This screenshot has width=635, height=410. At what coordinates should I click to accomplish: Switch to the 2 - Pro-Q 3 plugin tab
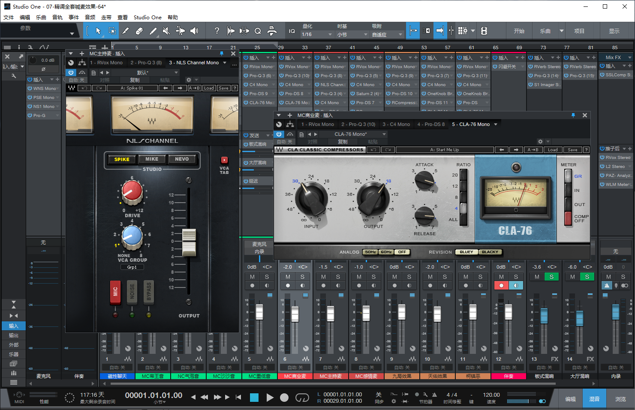(x=358, y=124)
